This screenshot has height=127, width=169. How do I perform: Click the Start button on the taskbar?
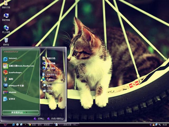(5, 125)
